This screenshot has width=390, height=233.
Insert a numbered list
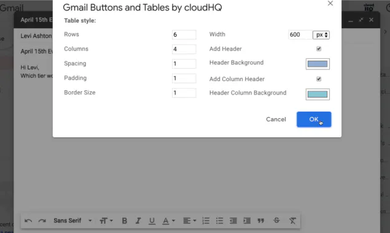pyautogui.click(x=206, y=221)
